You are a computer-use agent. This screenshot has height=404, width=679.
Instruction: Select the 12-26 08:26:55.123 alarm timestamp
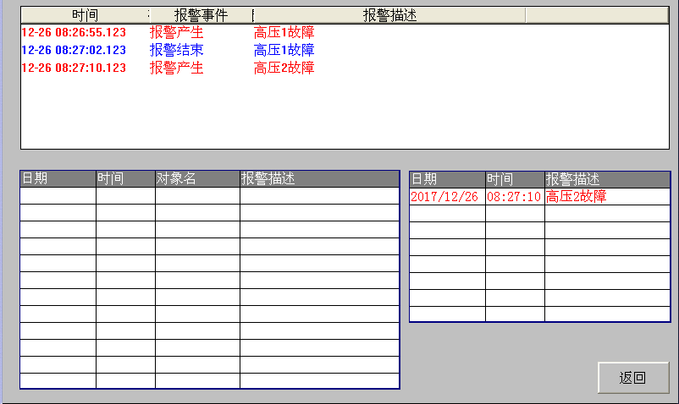pyautogui.click(x=74, y=32)
